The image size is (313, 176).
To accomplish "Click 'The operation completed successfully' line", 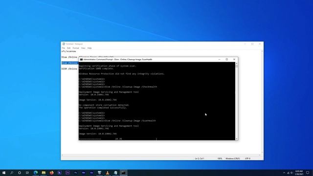I will 103,108.
